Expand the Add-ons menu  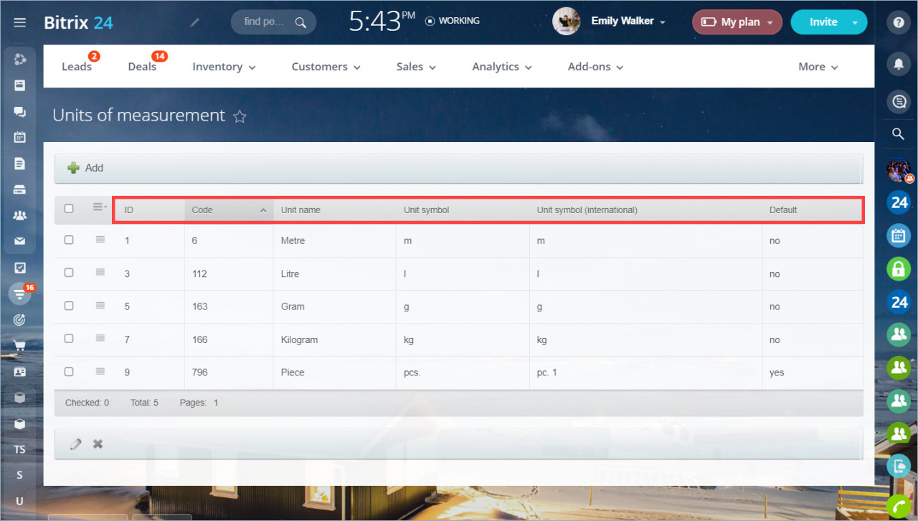[x=595, y=67]
